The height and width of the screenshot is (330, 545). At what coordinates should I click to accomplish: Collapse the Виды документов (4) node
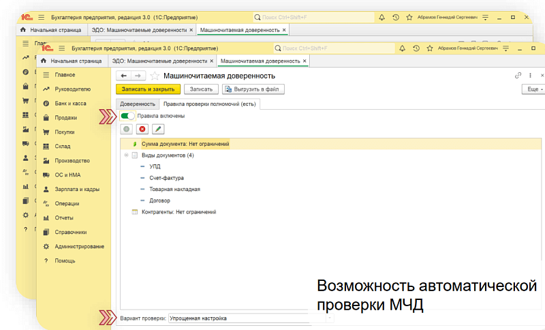[x=126, y=155]
